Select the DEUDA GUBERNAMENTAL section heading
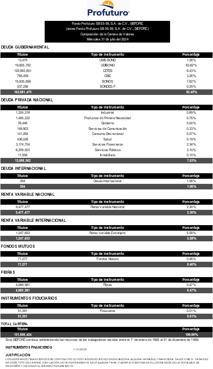Viewport: 213px width, 369px height. [x=25, y=47]
